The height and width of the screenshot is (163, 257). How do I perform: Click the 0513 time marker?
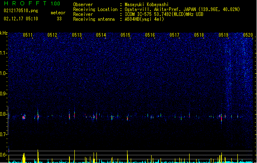pos(77,35)
